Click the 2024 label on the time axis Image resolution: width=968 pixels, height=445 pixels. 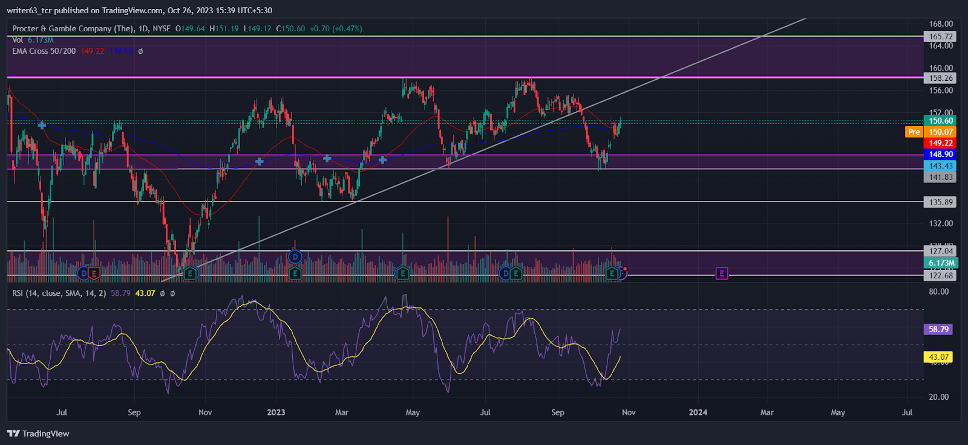[698, 412]
